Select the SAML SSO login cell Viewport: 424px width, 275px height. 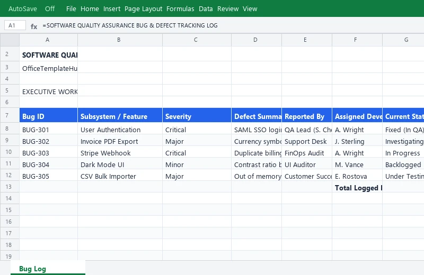point(257,129)
